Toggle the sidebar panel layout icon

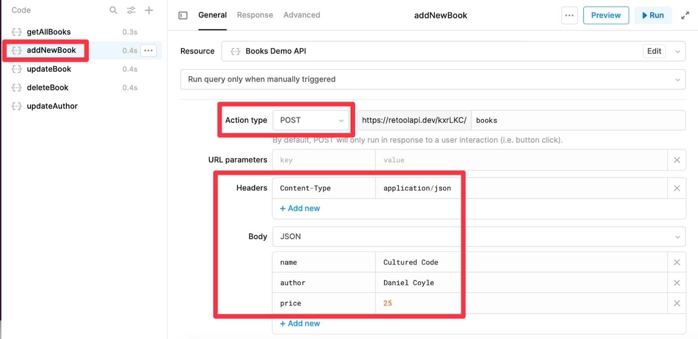(x=183, y=15)
